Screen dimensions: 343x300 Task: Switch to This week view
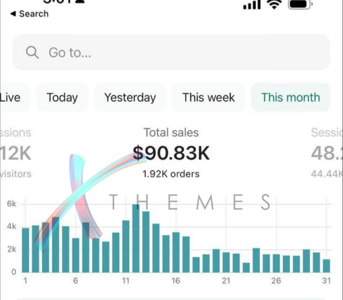tap(209, 97)
